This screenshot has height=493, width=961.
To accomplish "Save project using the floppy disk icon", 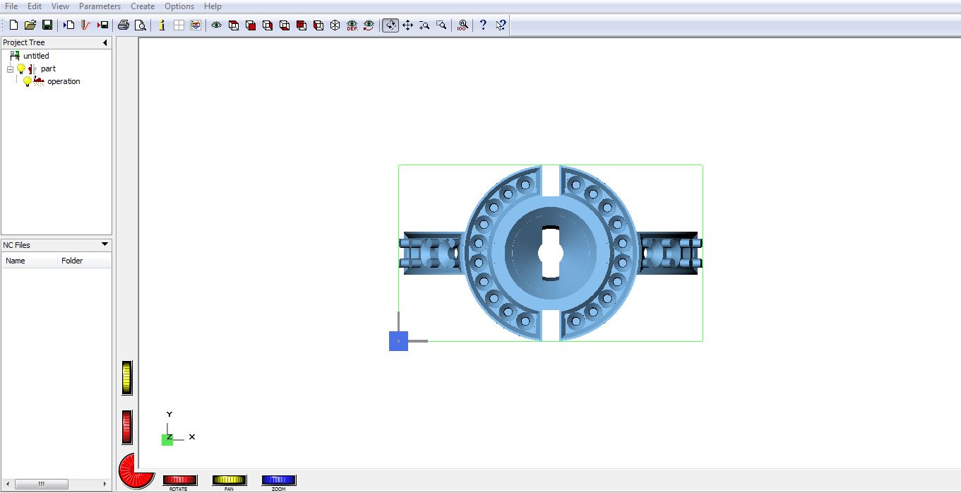I will coord(47,25).
